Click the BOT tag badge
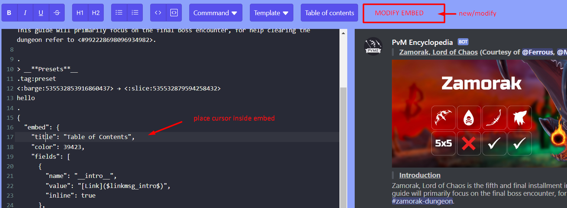Image resolution: width=567 pixels, height=208 pixels. coord(463,42)
